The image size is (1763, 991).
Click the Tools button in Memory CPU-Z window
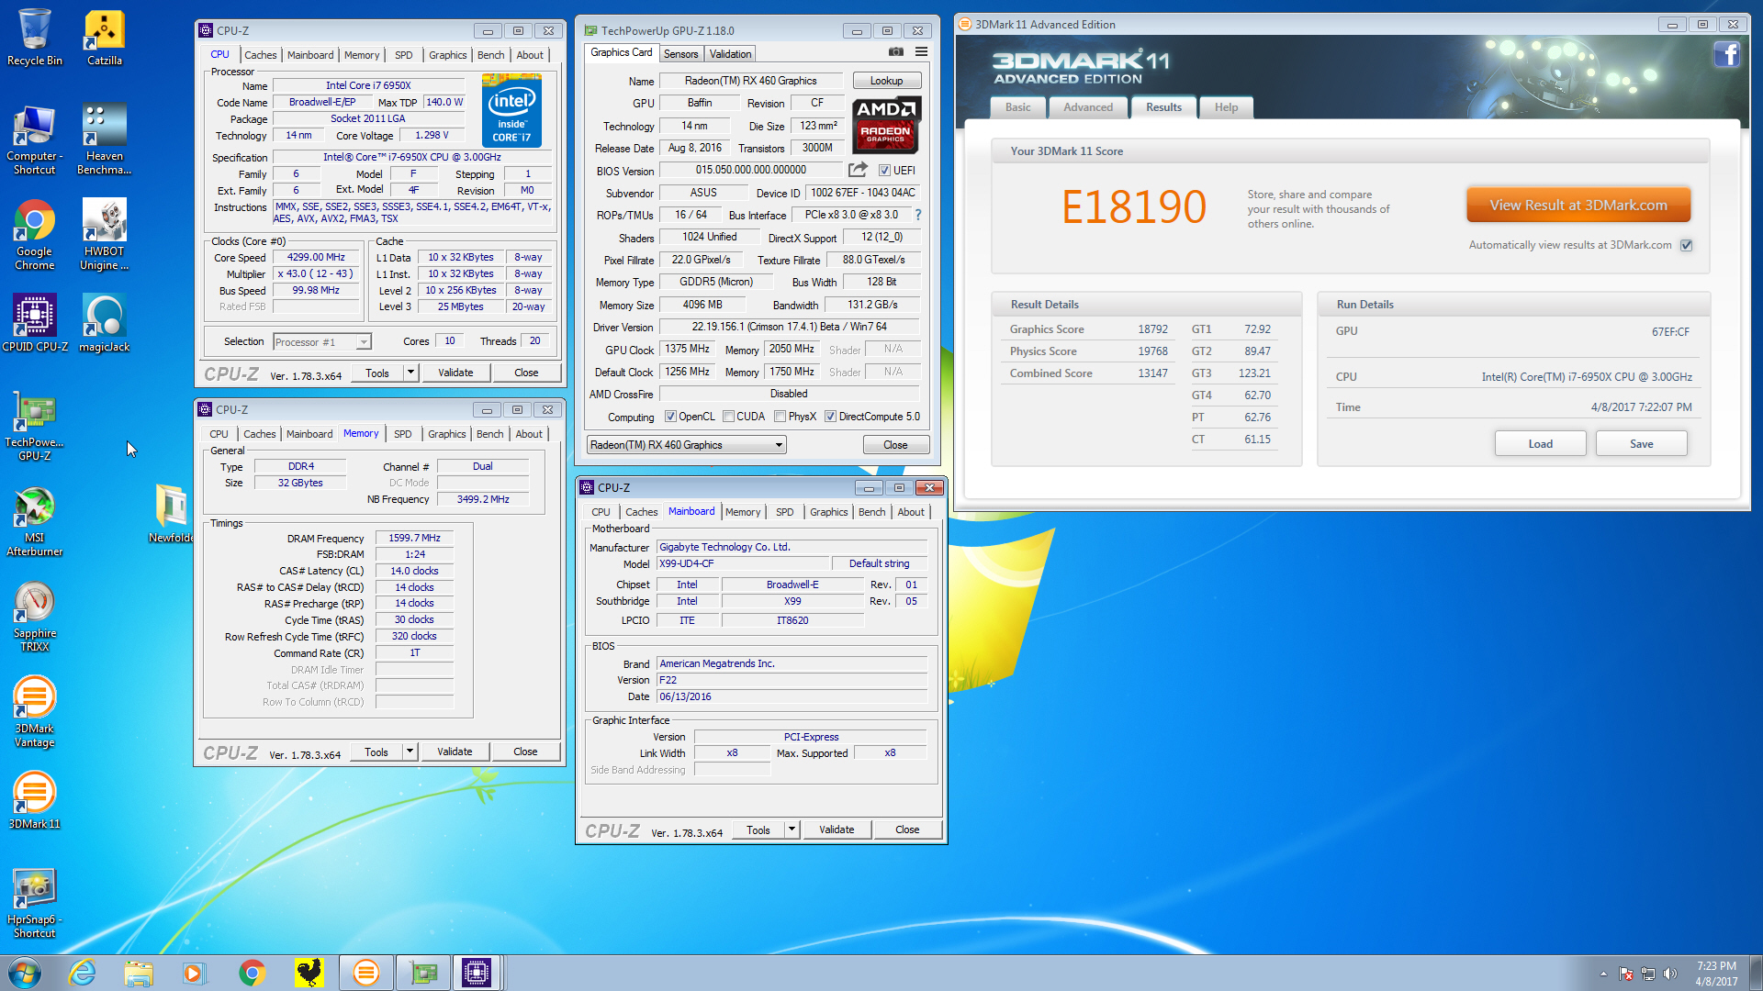pyautogui.click(x=376, y=752)
